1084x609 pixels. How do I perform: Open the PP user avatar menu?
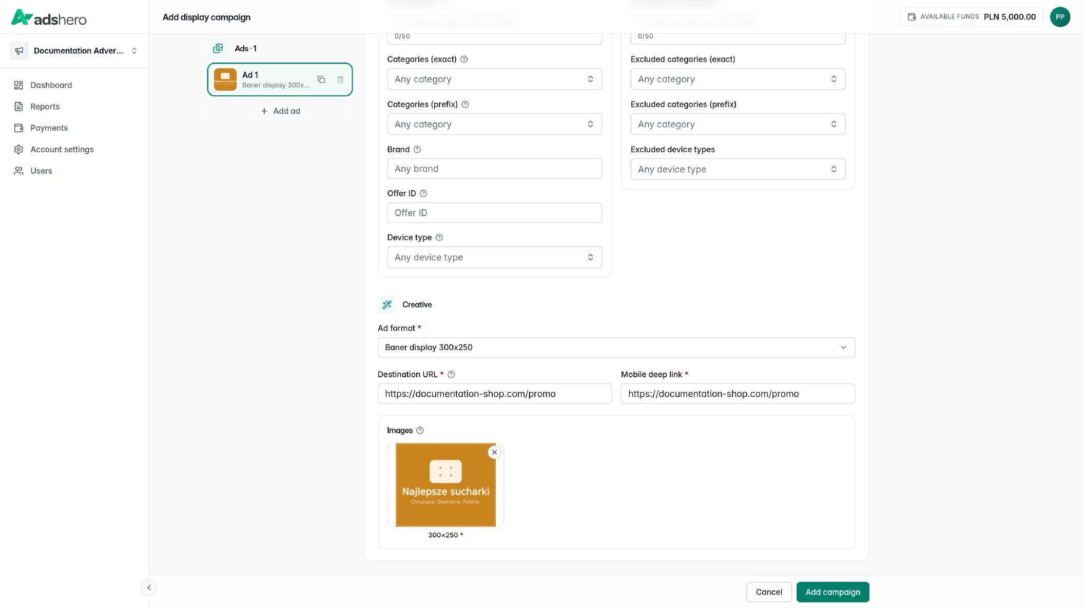[1060, 17]
